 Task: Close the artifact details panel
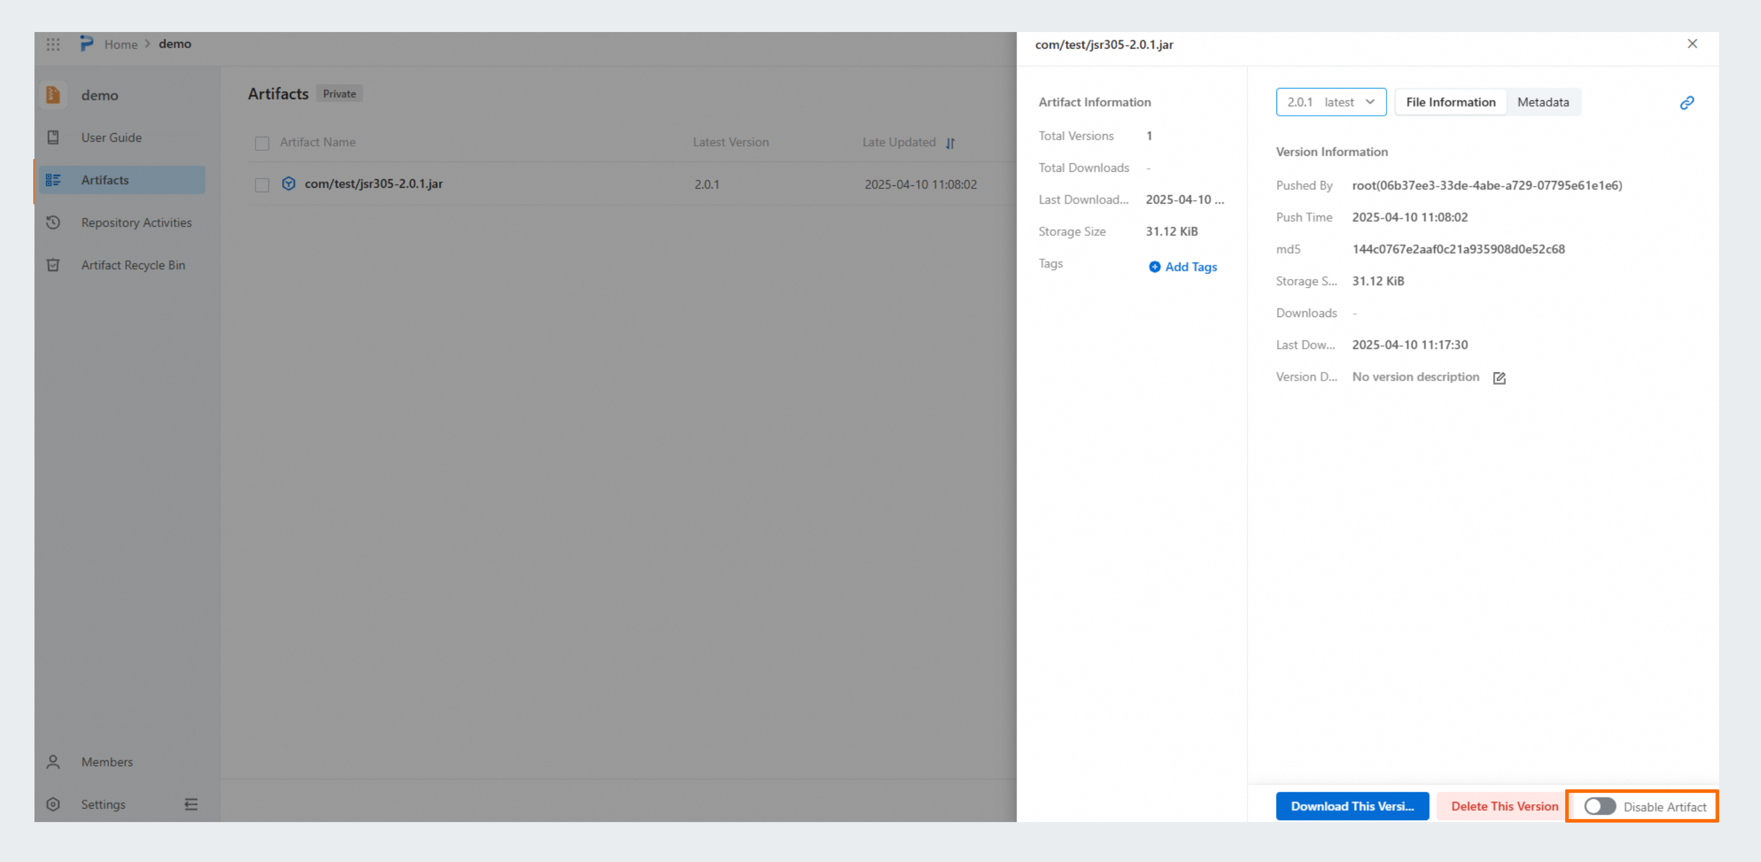tap(1692, 44)
